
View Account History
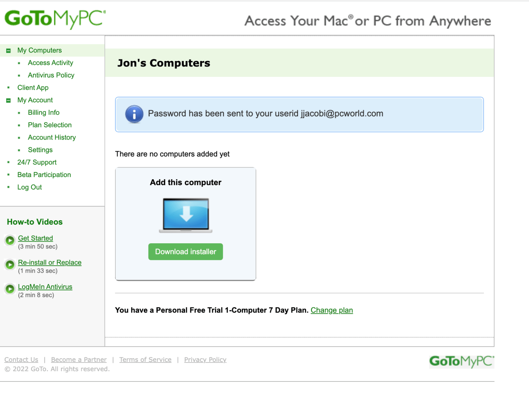[52, 137]
